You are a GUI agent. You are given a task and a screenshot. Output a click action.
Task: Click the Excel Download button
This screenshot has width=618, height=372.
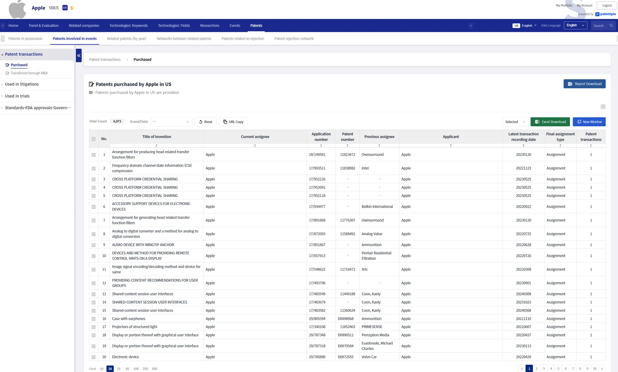[550, 122]
